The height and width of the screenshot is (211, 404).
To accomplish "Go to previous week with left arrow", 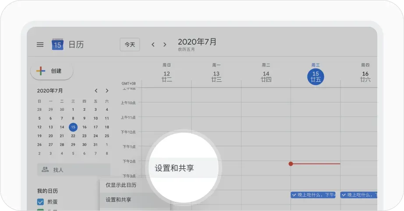I will [153, 45].
